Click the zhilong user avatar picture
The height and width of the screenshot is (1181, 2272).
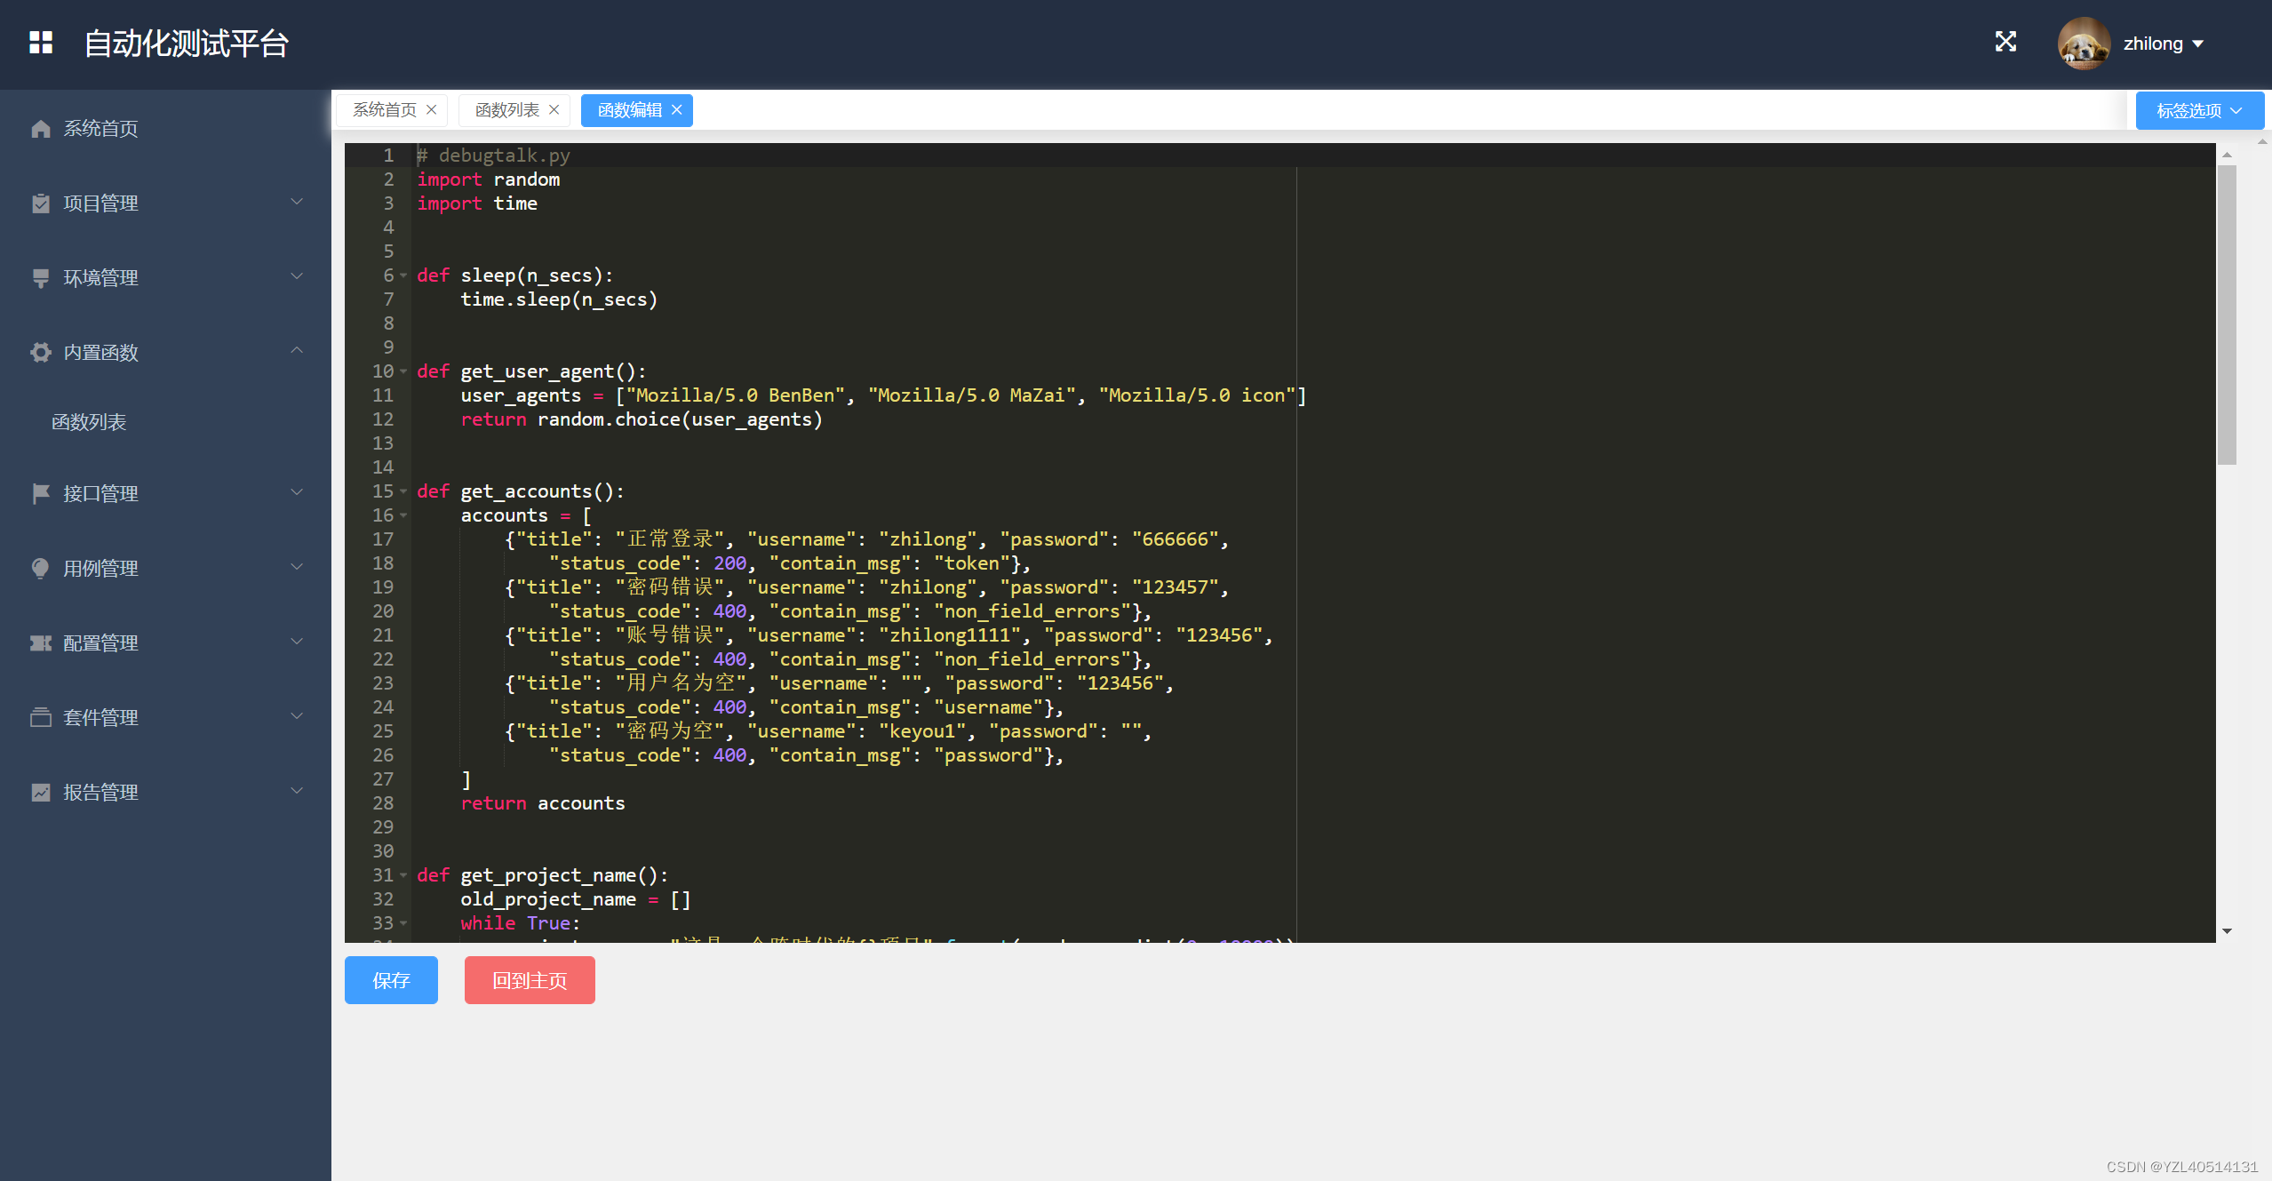click(x=2084, y=44)
